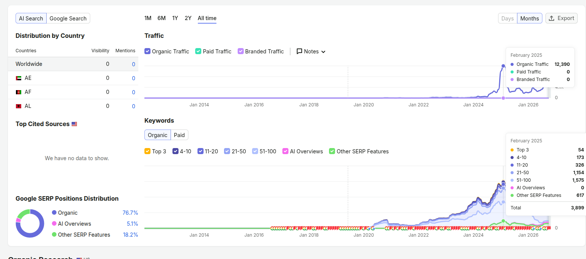The height and width of the screenshot is (259, 586).
Task: Choose the 1Y time range
Action: (x=175, y=18)
